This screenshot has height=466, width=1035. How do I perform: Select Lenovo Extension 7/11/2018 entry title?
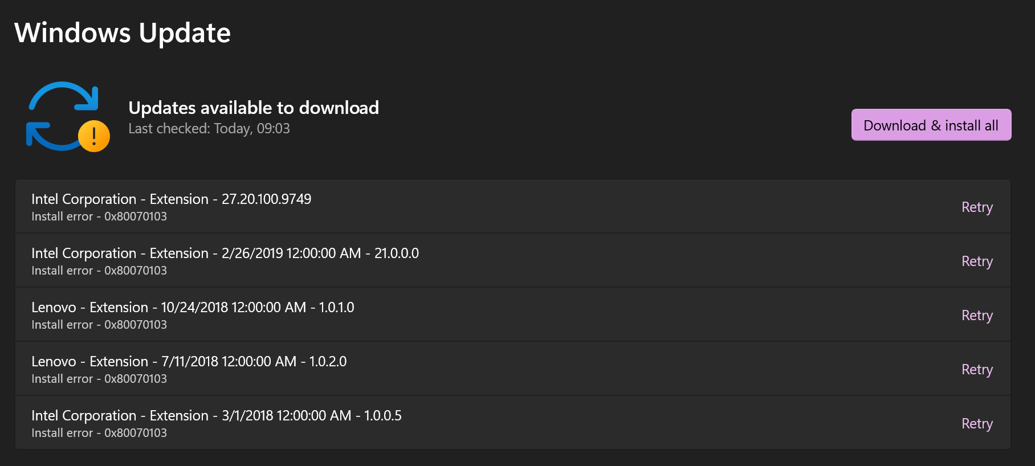click(x=189, y=361)
